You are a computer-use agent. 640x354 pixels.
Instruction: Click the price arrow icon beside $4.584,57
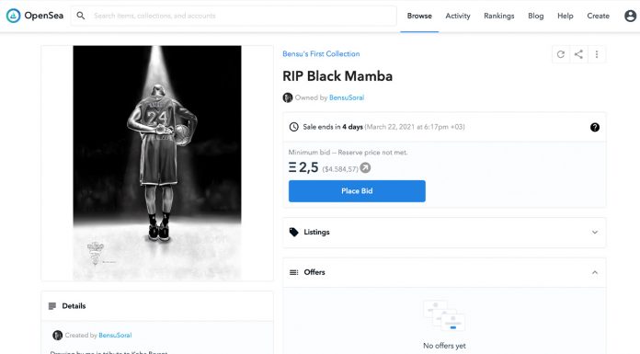[x=365, y=168]
